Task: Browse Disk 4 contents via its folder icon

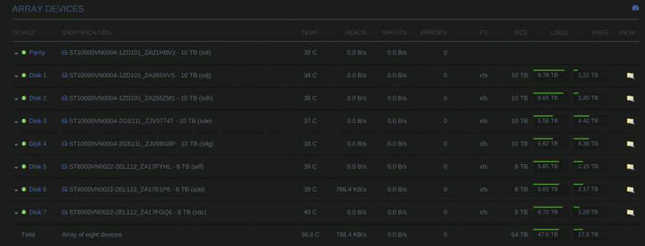Action: (630, 144)
